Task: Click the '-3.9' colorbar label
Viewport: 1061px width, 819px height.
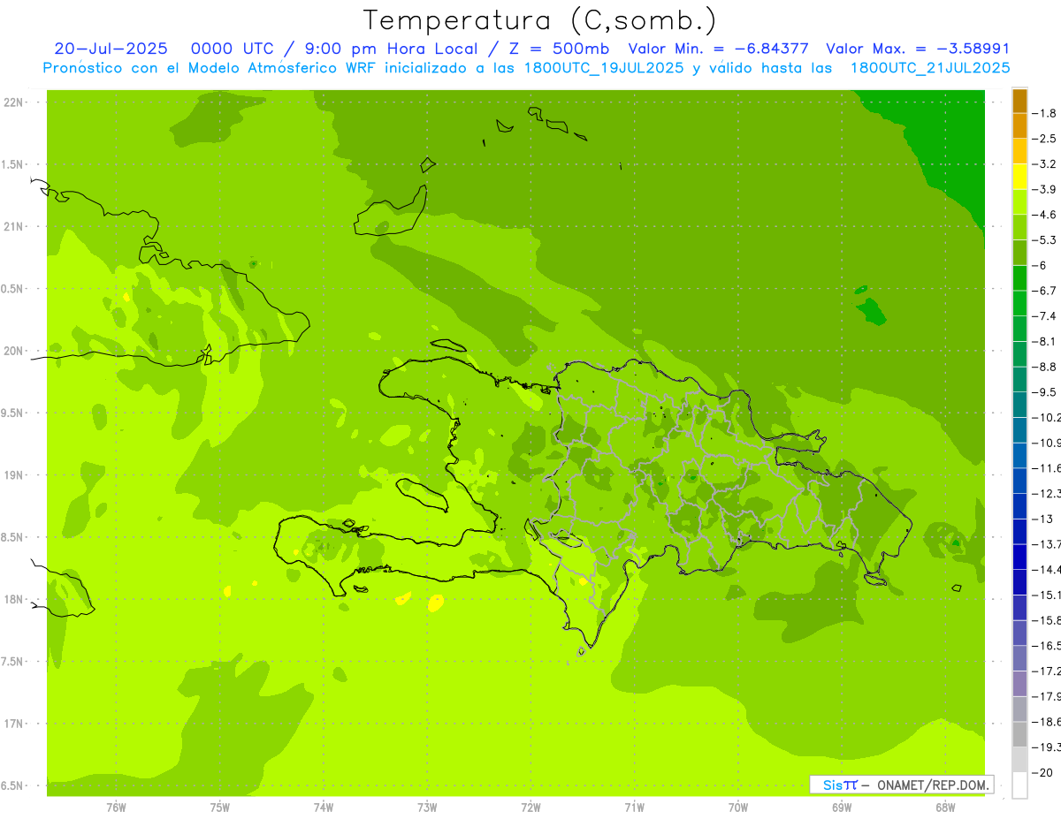Action: pos(1044,189)
